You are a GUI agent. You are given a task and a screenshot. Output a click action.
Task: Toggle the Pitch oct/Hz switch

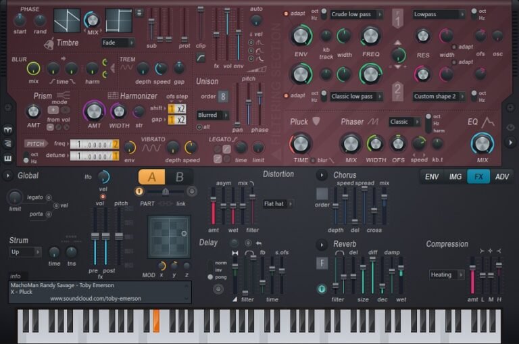click(x=26, y=157)
